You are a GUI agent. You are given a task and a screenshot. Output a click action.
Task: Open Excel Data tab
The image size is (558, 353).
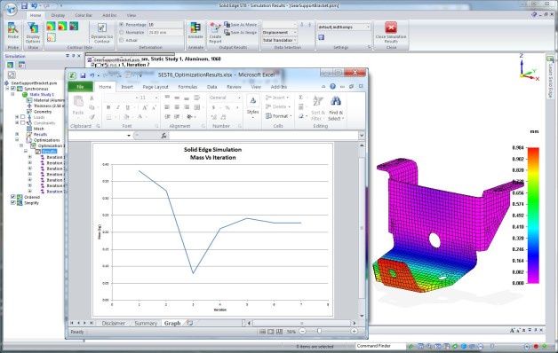coord(212,87)
